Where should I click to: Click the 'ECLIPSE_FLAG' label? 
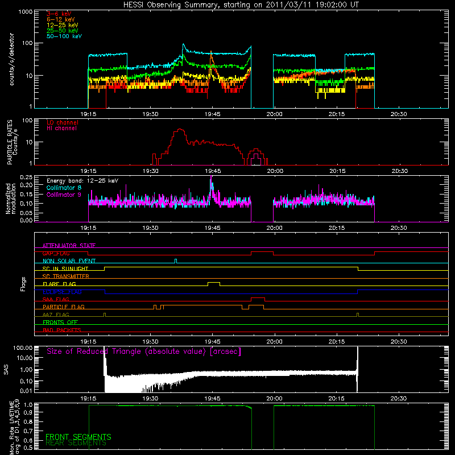coord(62,292)
